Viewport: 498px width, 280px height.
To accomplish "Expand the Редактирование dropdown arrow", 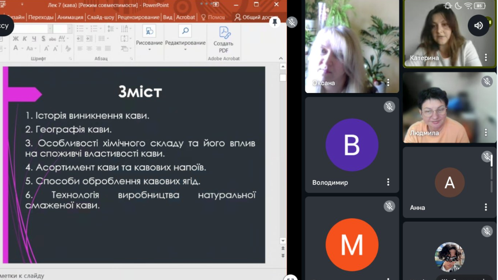I will tap(185, 50).
